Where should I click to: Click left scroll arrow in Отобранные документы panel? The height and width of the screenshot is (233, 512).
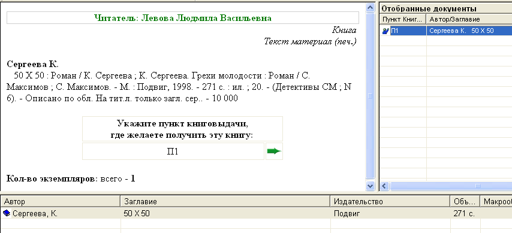pos(384,186)
